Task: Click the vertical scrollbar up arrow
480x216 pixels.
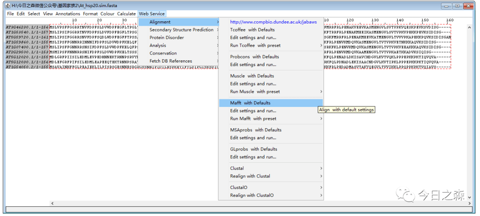Action: 470,27
